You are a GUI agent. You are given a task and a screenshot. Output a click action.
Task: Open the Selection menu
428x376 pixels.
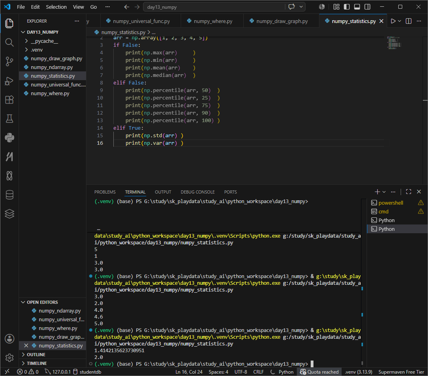click(x=56, y=7)
